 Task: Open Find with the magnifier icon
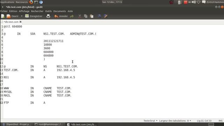(x=99, y=16)
